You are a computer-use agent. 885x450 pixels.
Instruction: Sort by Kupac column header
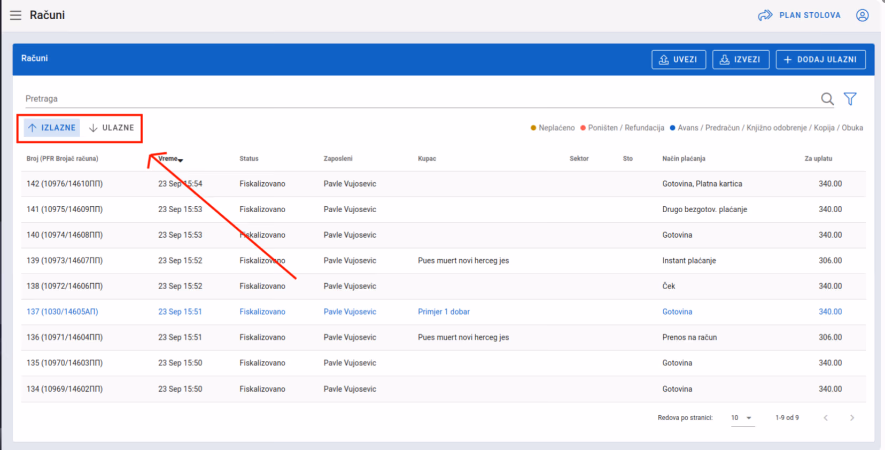tap(427, 159)
